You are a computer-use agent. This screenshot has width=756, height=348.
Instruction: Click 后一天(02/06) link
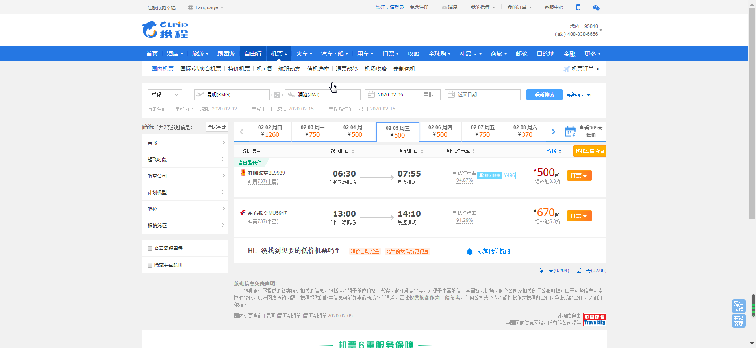pyautogui.click(x=591, y=271)
